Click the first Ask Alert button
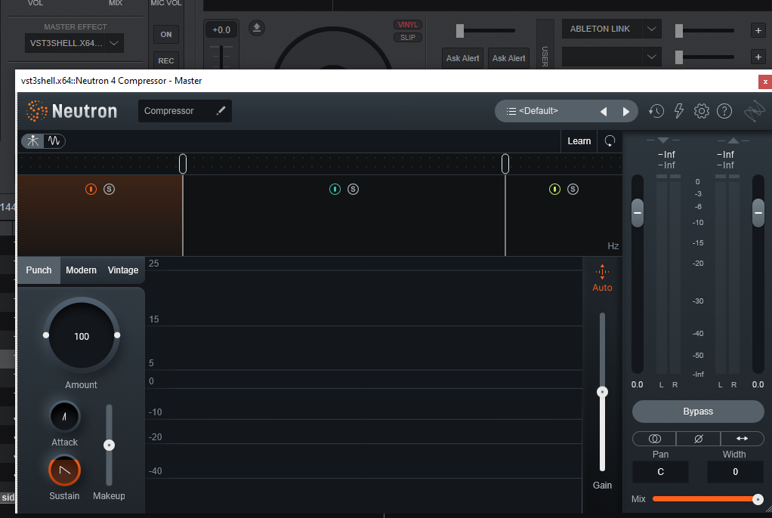Viewport: 772px width, 518px height. pyautogui.click(x=462, y=58)
